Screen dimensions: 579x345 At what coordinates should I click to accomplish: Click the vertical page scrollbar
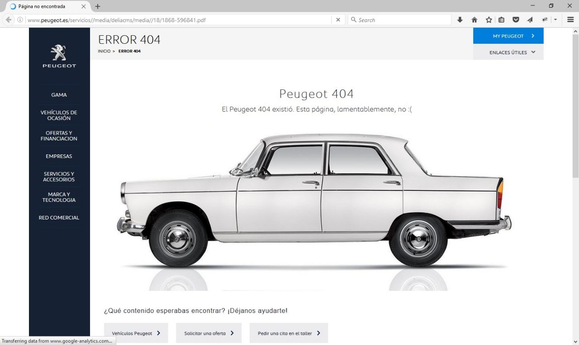tap(575, 107)
